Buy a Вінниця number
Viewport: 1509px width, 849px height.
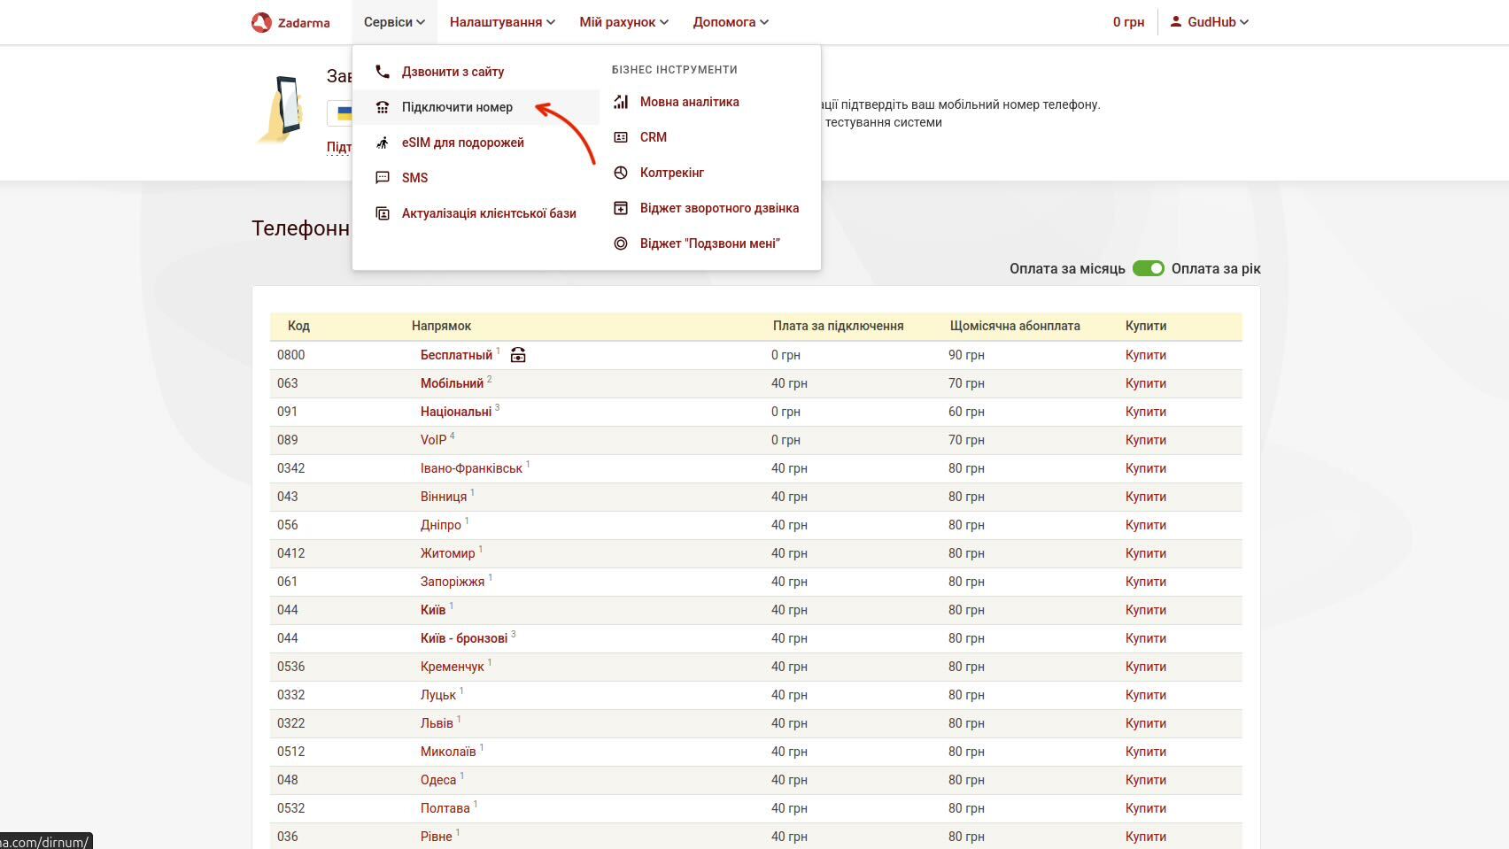[x=1146, y=497]
